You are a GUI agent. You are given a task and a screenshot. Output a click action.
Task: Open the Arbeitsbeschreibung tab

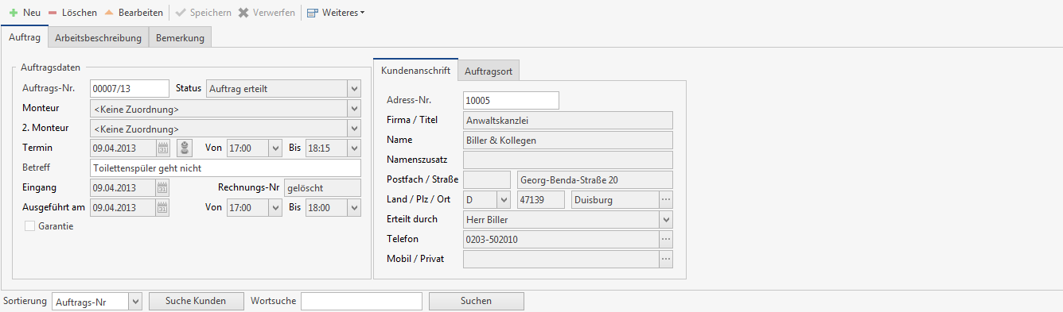99,37
